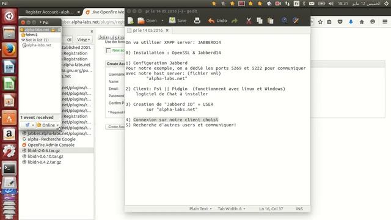Open Ubuntu Software Center from the launcher

pyautogui.click(x=9, y=117)
